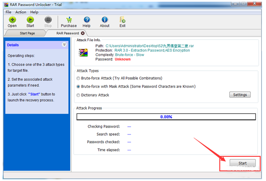Collapse the Details panel chevron
This screenshot has width=266, height=181.
64,45
